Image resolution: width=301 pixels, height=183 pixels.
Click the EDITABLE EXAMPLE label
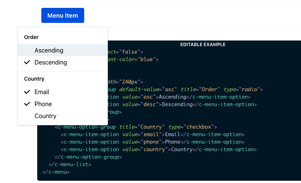[203, 45]
